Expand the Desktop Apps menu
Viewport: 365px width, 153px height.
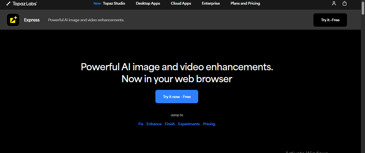148,4
